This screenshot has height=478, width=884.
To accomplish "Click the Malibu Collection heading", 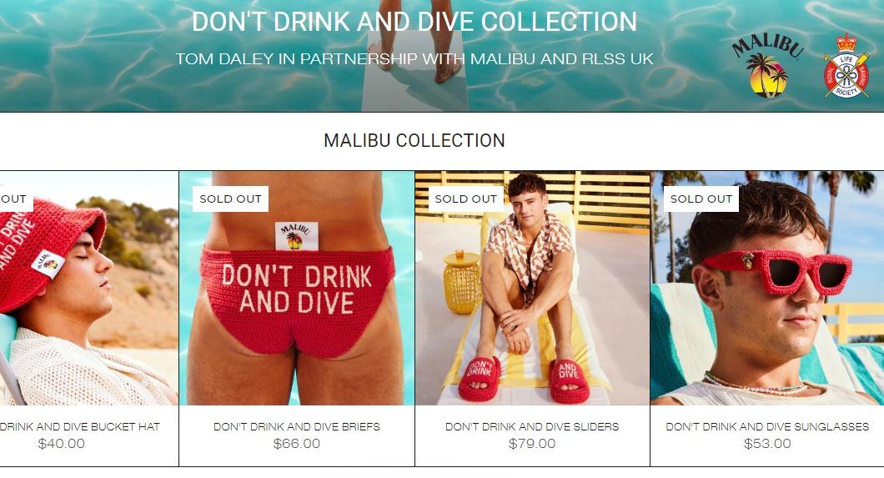I will tap(414, 140).
